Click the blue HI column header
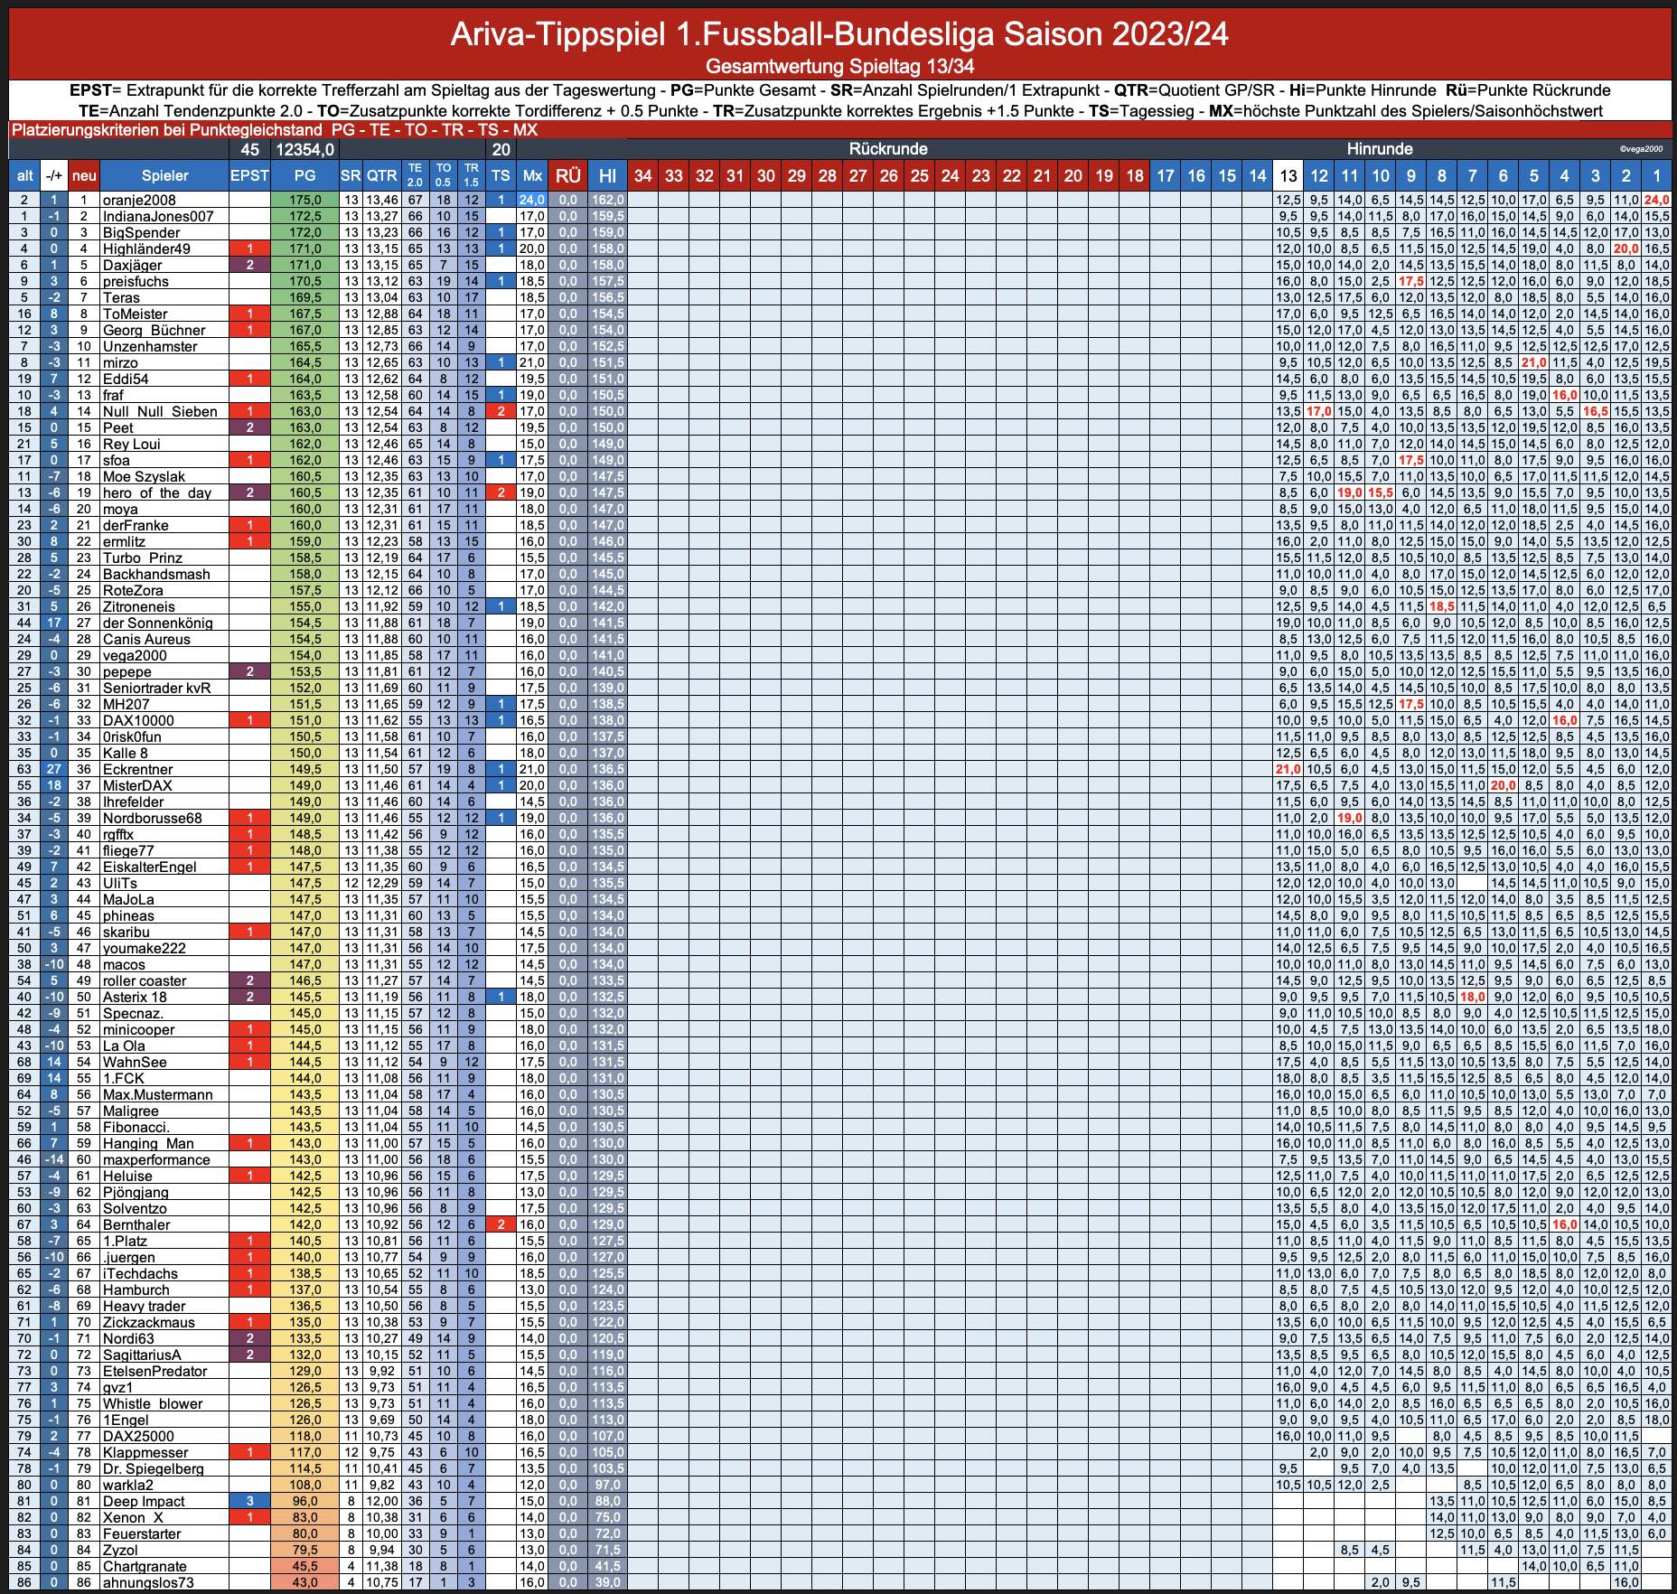The image size is (1677, 1594). [607, 175]
